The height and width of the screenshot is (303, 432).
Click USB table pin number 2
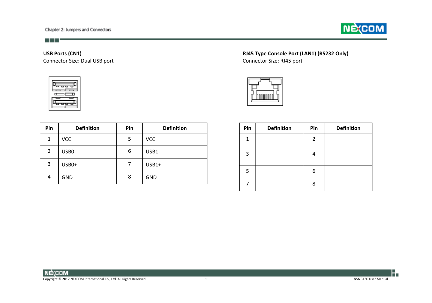click(49, 151)
